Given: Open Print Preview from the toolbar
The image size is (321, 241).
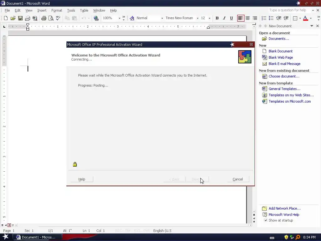Looking at the screenshot, I should pos(51,18).
